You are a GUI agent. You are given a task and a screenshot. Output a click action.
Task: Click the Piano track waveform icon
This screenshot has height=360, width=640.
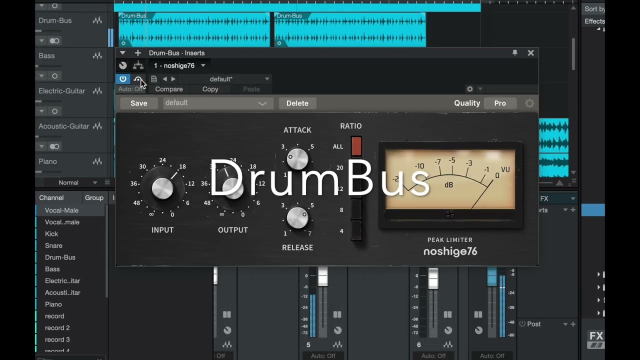(x=97, y=161)
